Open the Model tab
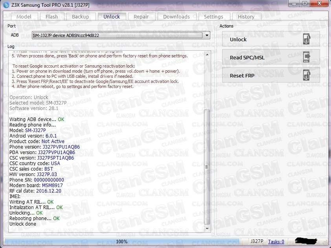 [24, 17]
